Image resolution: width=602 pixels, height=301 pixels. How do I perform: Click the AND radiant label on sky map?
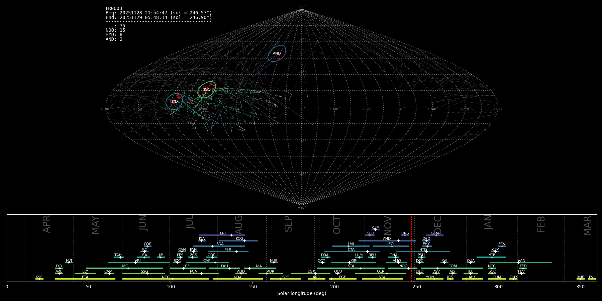click(x=277, y=54)
